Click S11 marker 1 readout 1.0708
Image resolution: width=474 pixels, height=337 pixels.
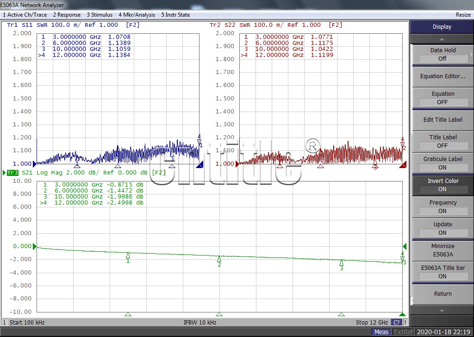119,37
